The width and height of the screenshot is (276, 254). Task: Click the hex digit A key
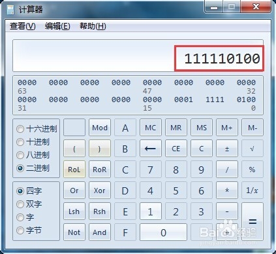(125, 128)
